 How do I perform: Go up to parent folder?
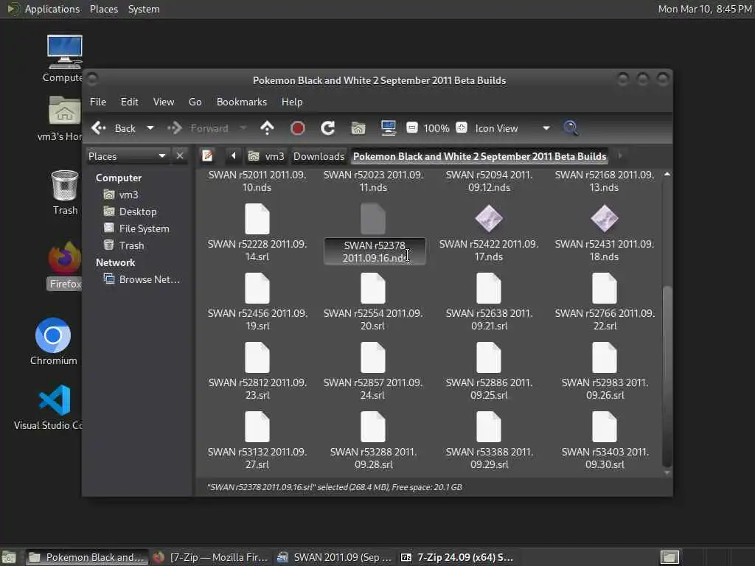267,128
